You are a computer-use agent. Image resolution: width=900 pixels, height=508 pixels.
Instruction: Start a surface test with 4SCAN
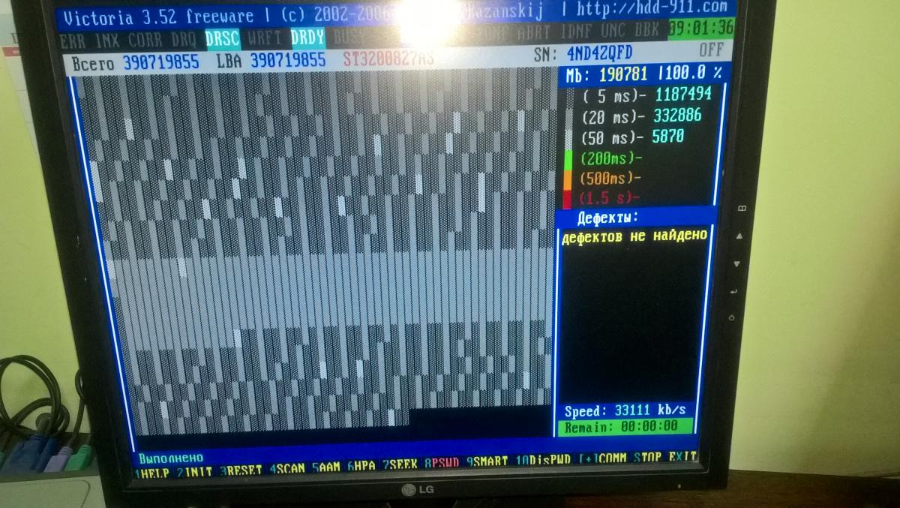click(287, 470)
